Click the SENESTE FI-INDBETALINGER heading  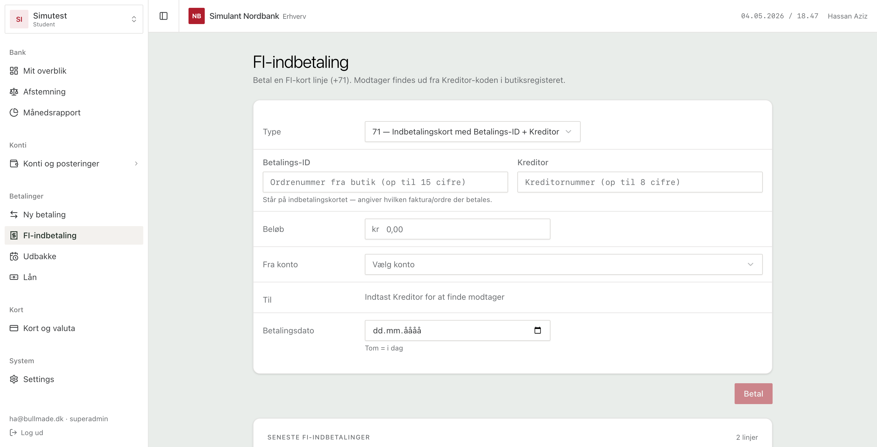tap(318, 437)
